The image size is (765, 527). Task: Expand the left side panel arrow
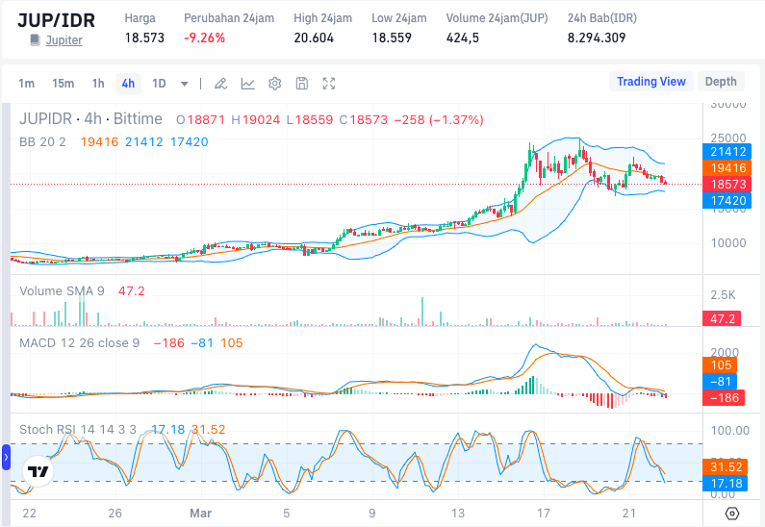pyautogui.click(x=5, y=456)
